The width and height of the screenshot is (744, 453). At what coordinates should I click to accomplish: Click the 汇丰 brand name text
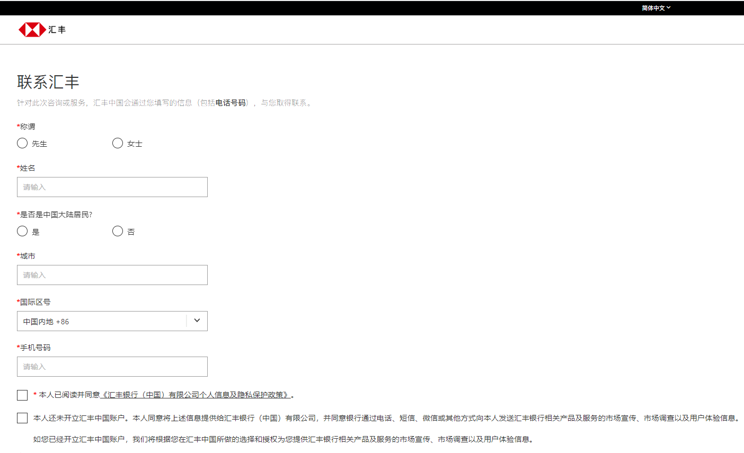[x=57, y=30]
